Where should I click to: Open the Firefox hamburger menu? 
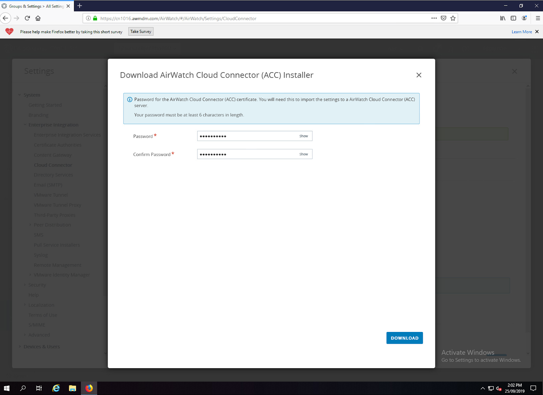click(x=538, y=18)
